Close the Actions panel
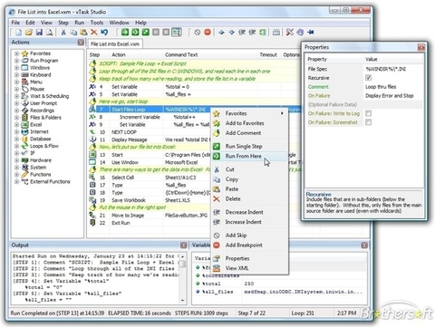Screen dimensions: 435x327 pos(81,43)
